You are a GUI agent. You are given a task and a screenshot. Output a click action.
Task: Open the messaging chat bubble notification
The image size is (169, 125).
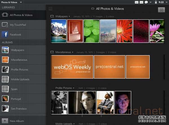146,2
